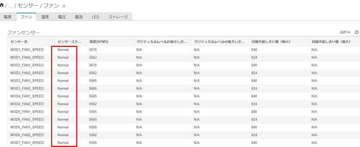The height and width of the screenshot is (147, 360).
Task: Select the ファン tab
Action: [26, 17]
